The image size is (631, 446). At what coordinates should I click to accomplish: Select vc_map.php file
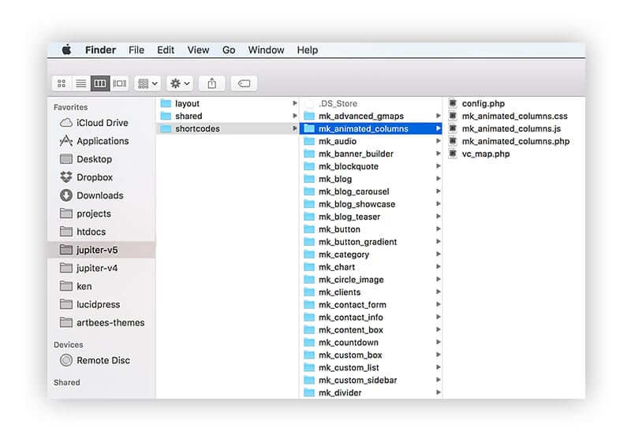pos(514,154)
